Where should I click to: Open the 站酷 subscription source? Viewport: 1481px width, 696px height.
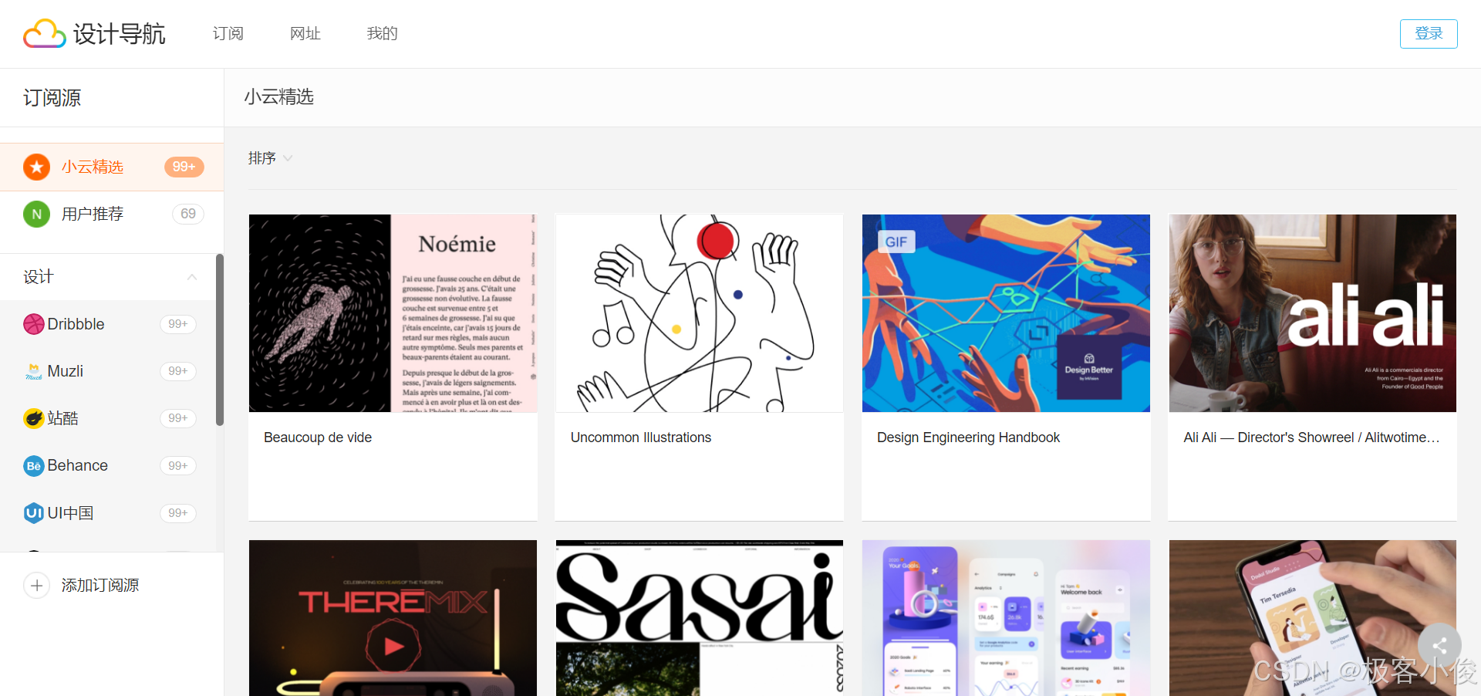pyautogui.click(x=108, y=418)
